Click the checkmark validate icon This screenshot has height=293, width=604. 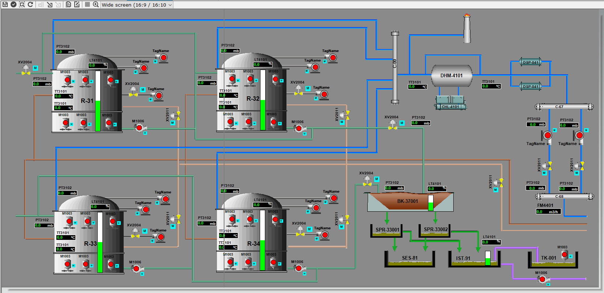[x=13, y=4]
